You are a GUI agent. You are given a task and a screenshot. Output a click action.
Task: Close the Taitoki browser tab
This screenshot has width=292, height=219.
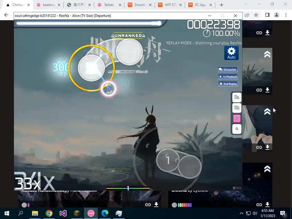tap(120, 5)
